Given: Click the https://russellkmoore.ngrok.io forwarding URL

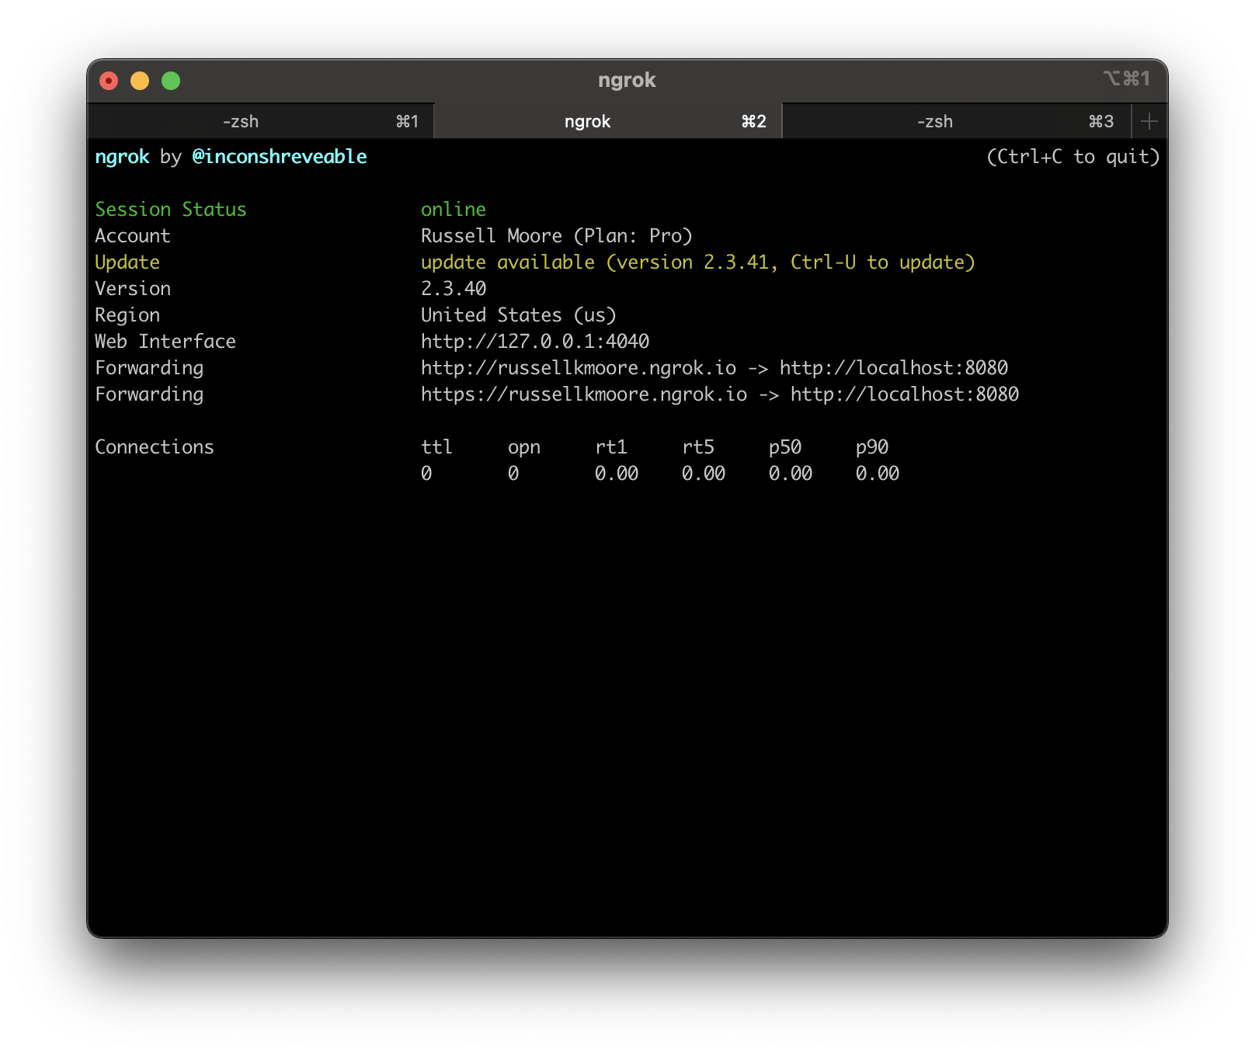Looking at the screenshot, I should pos(584,394).
